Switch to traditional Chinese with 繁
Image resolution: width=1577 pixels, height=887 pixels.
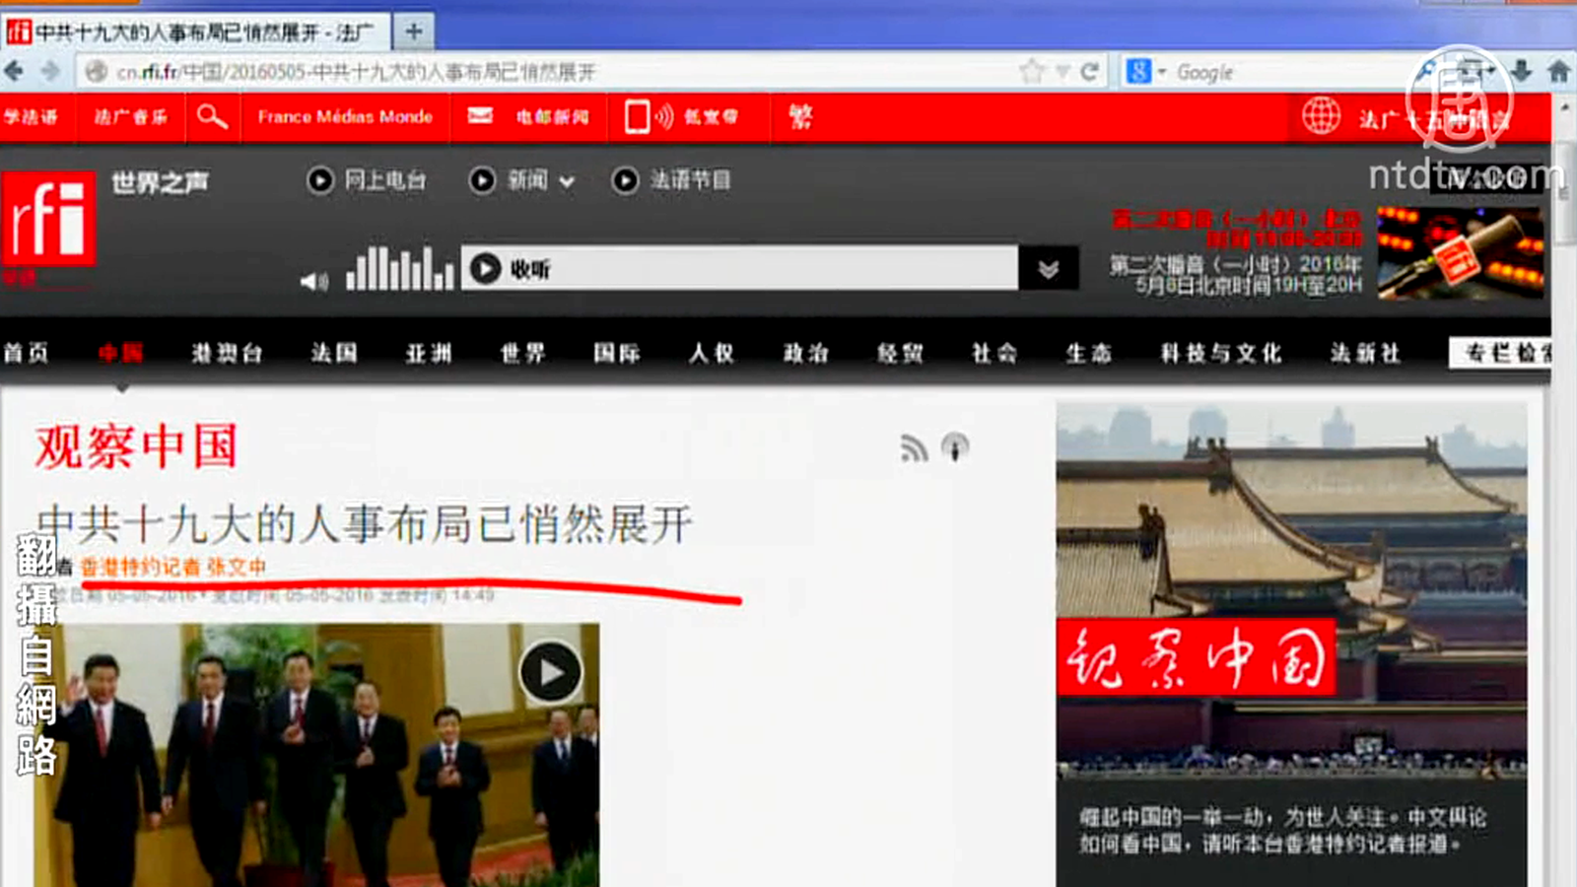point(800,117)
